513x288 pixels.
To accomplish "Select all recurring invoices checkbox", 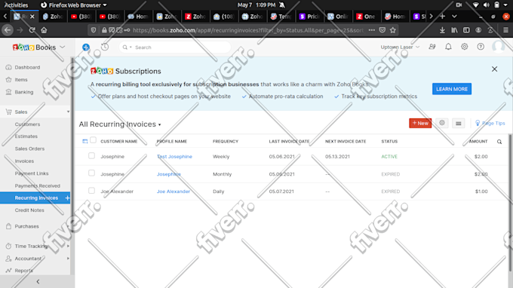I will click(93, 140).
